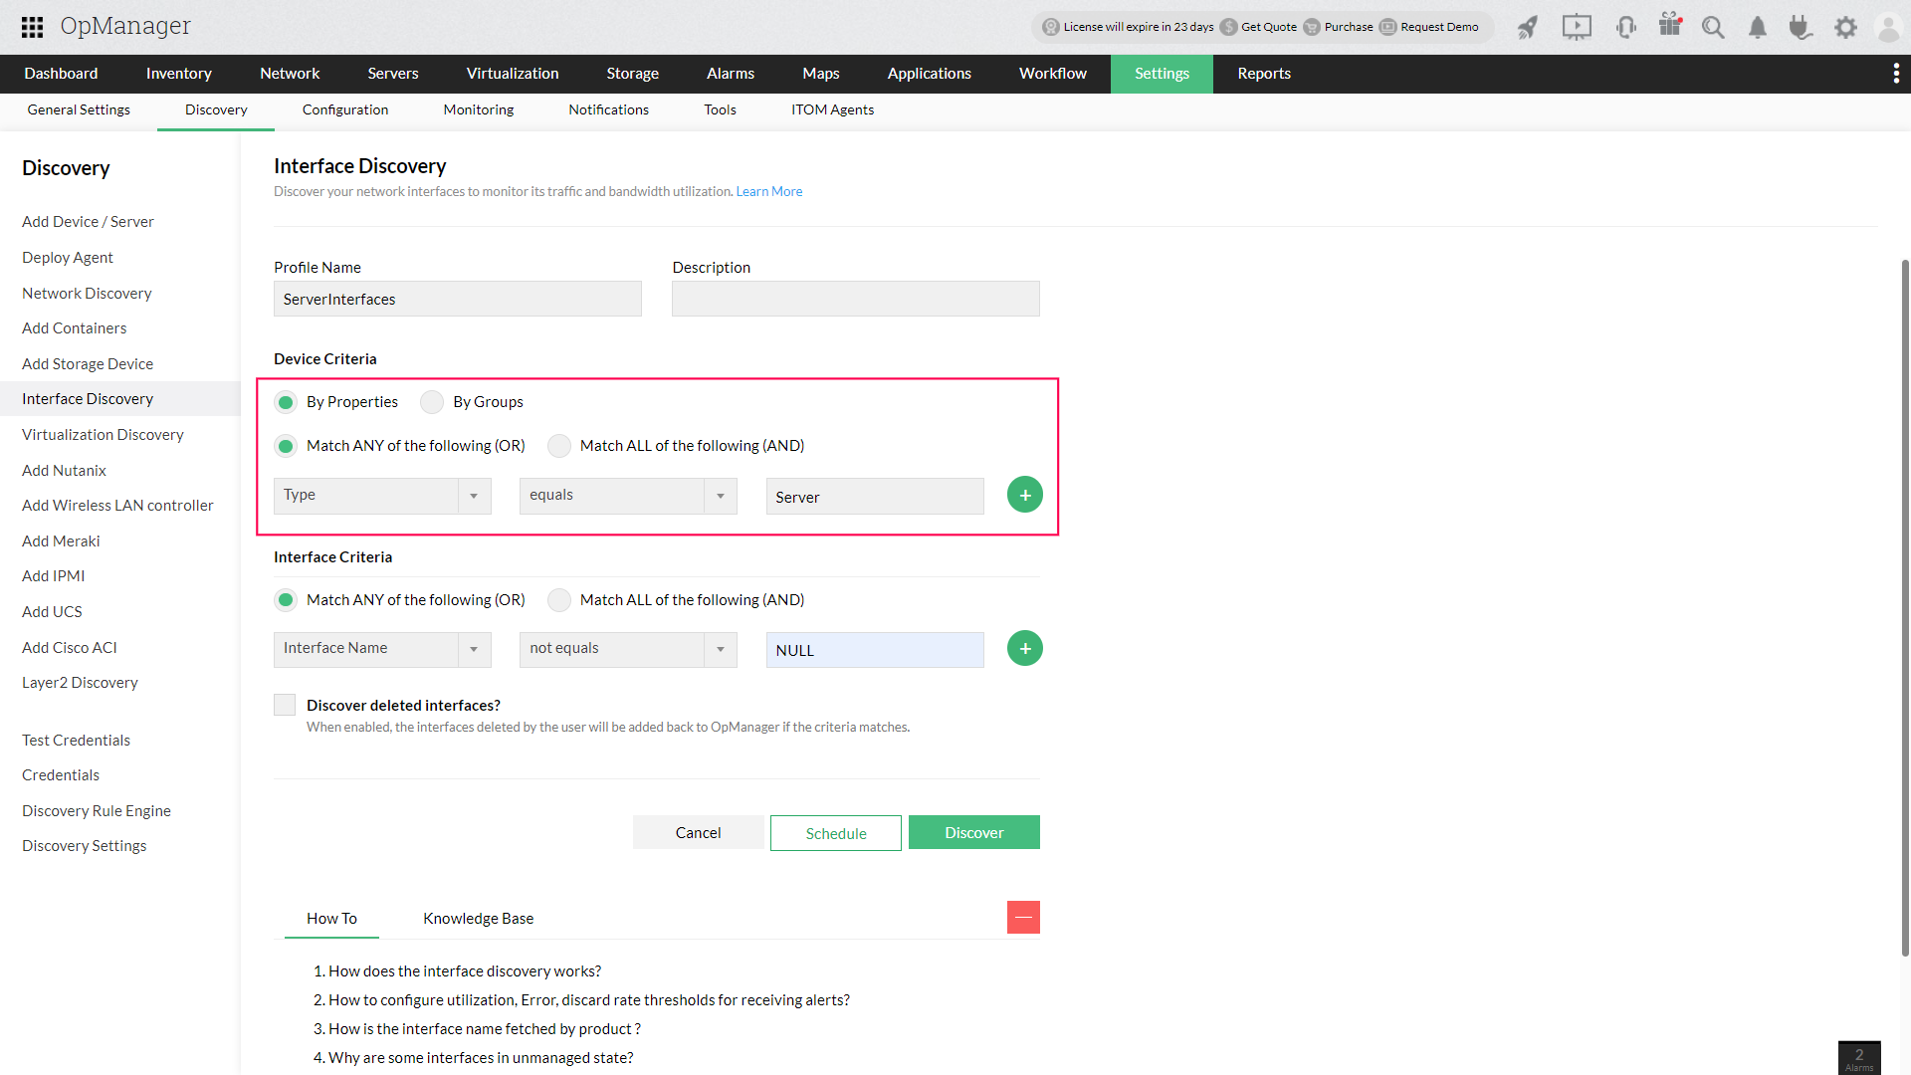
Task: Open the Inventory menu
Action: click(178, 74)
